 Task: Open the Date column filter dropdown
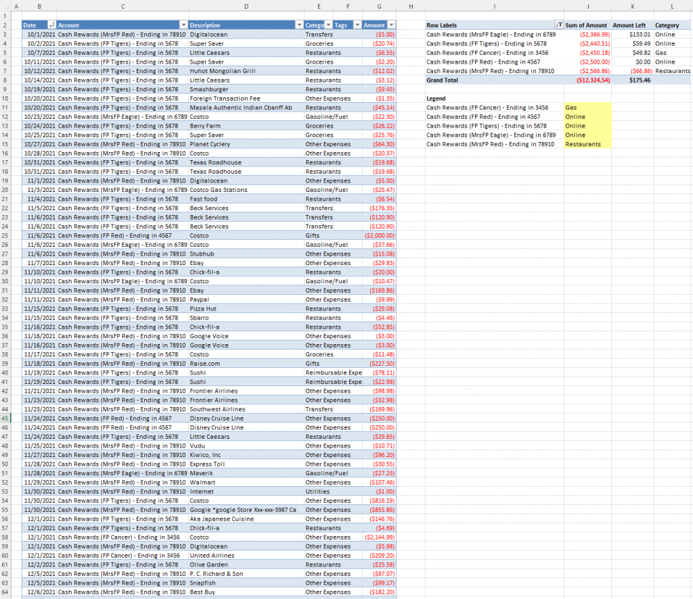coord(50,25)
